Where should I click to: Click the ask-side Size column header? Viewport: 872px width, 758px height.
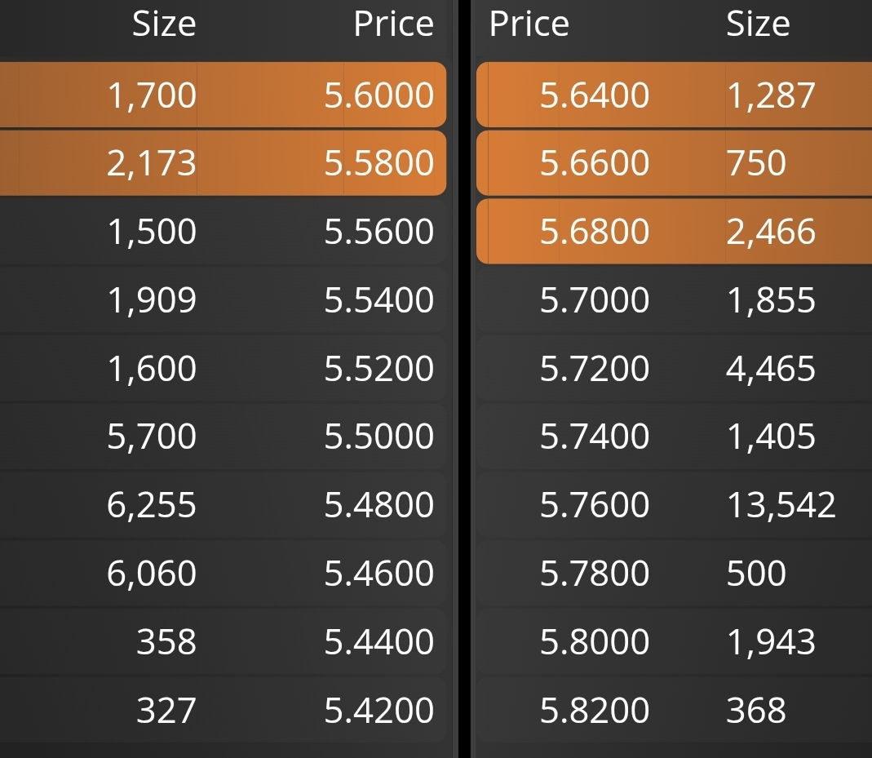pyautogui.click(x=758, y=24)
